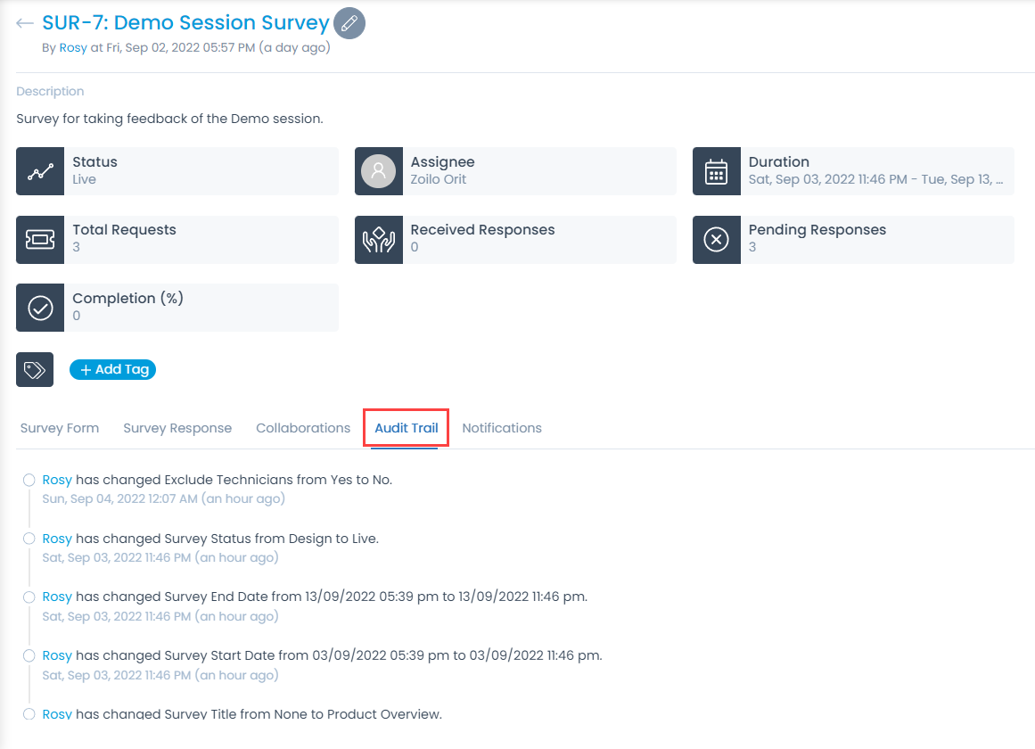Screen dimensions: 1035x749
Task: Click the Received Responses hands icon
Action: coord(378,239)
